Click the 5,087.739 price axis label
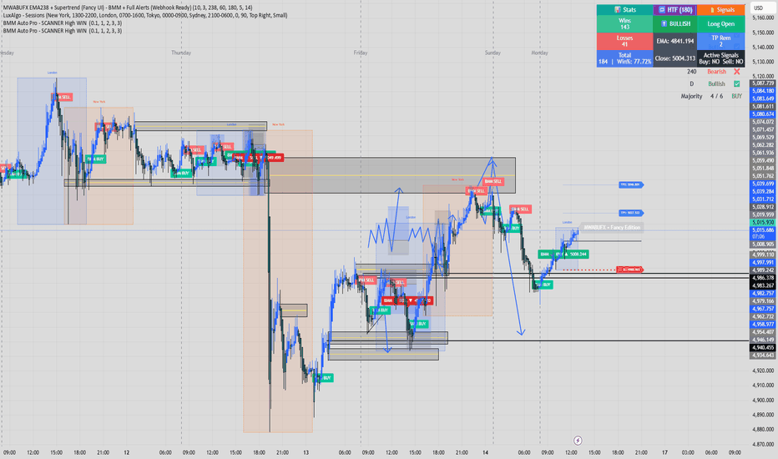 [763, 83]
